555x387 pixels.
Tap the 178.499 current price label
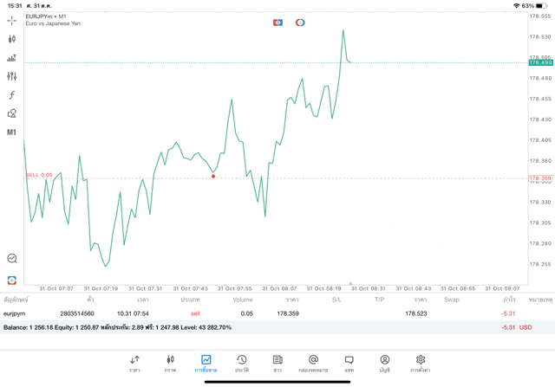(x=540, y=62)
